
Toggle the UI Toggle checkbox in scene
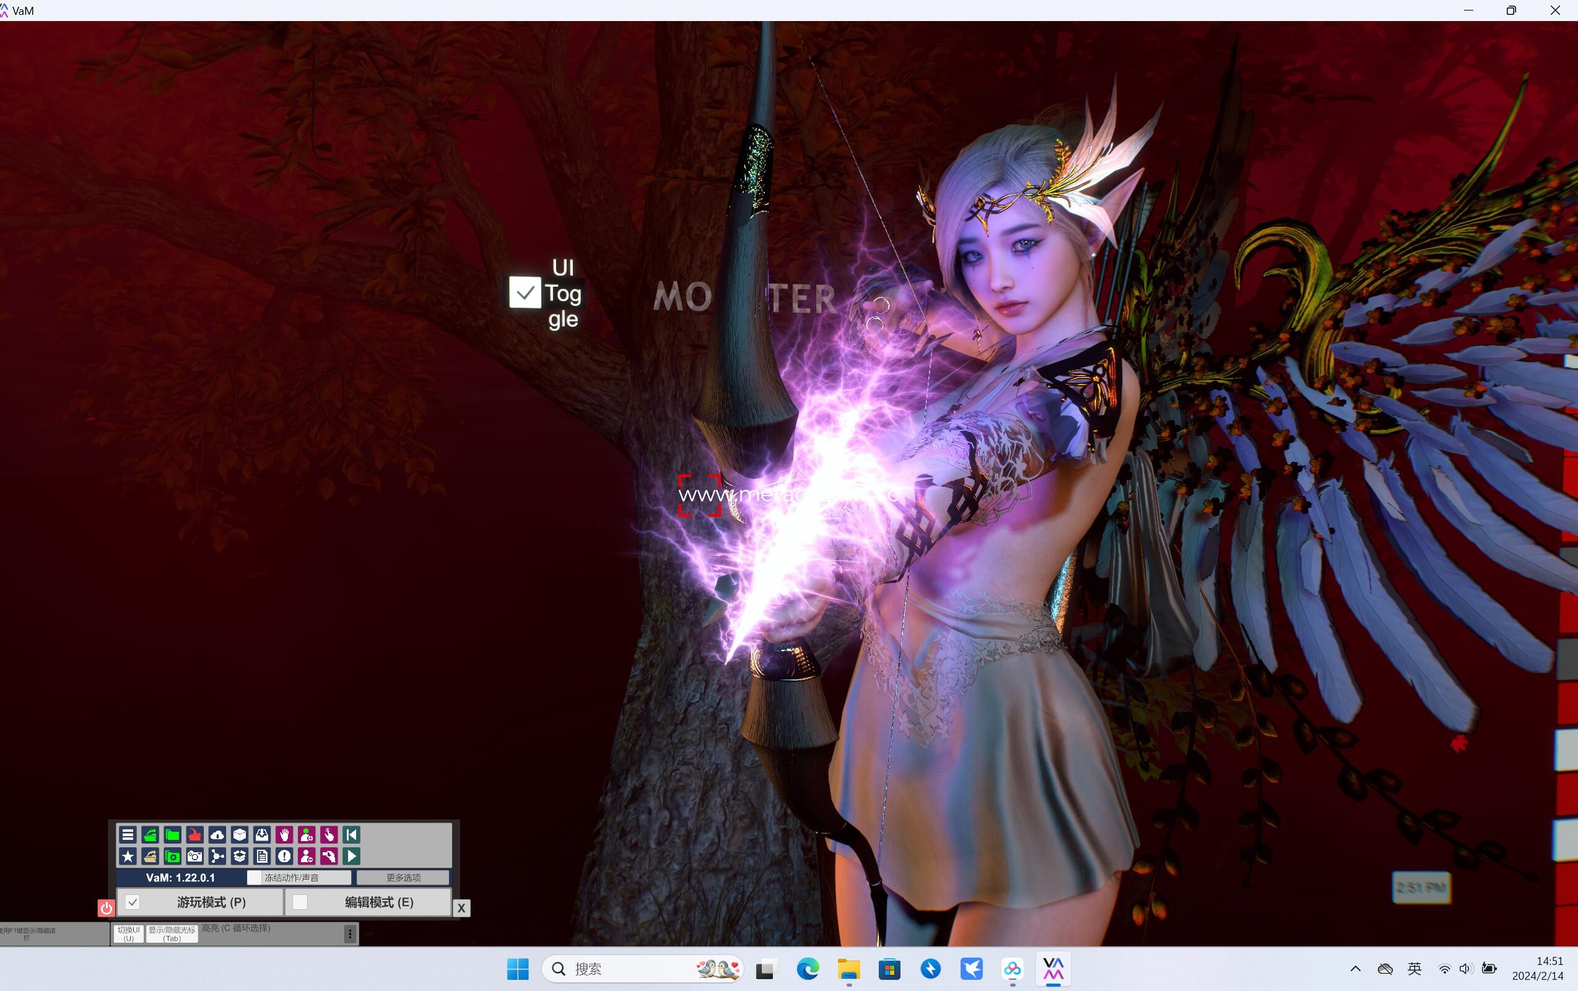point(525,292)
